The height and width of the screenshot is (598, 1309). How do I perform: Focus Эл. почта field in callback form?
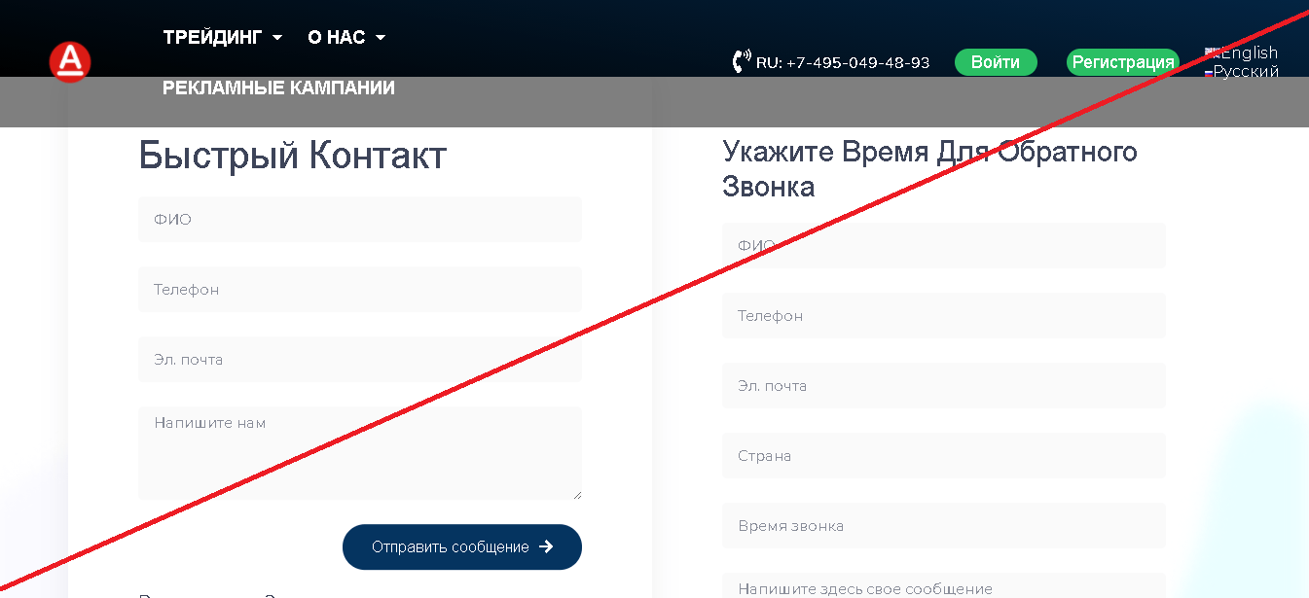coord(944,386)
